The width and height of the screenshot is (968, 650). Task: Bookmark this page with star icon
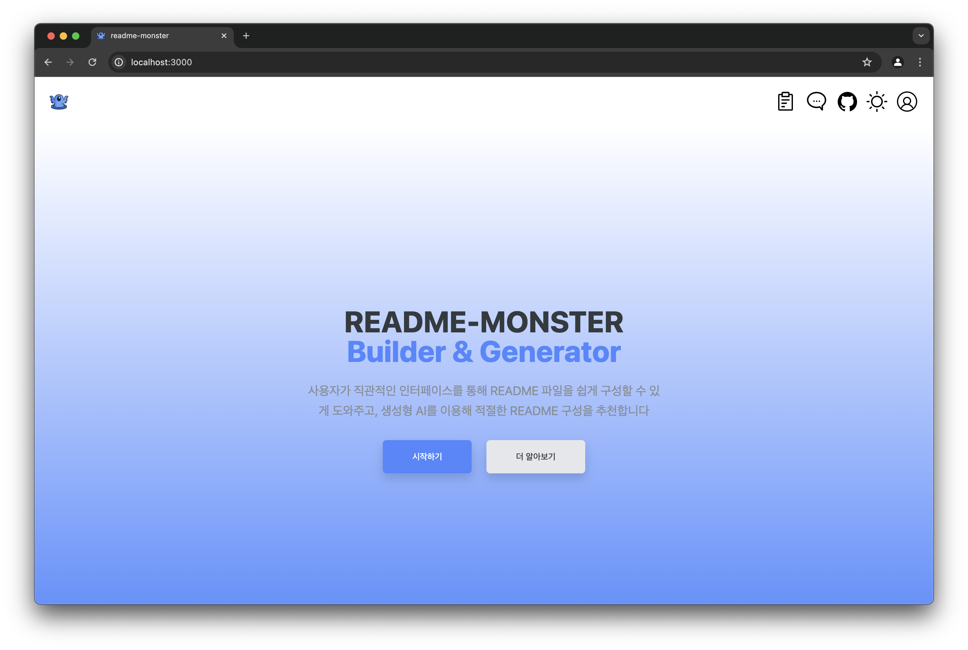[x=867, y=62]
